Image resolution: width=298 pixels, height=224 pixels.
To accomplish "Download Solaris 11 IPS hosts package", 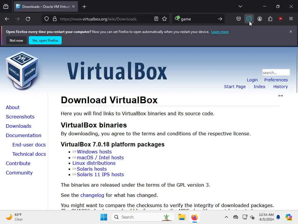I will click(x=100, y=174).
